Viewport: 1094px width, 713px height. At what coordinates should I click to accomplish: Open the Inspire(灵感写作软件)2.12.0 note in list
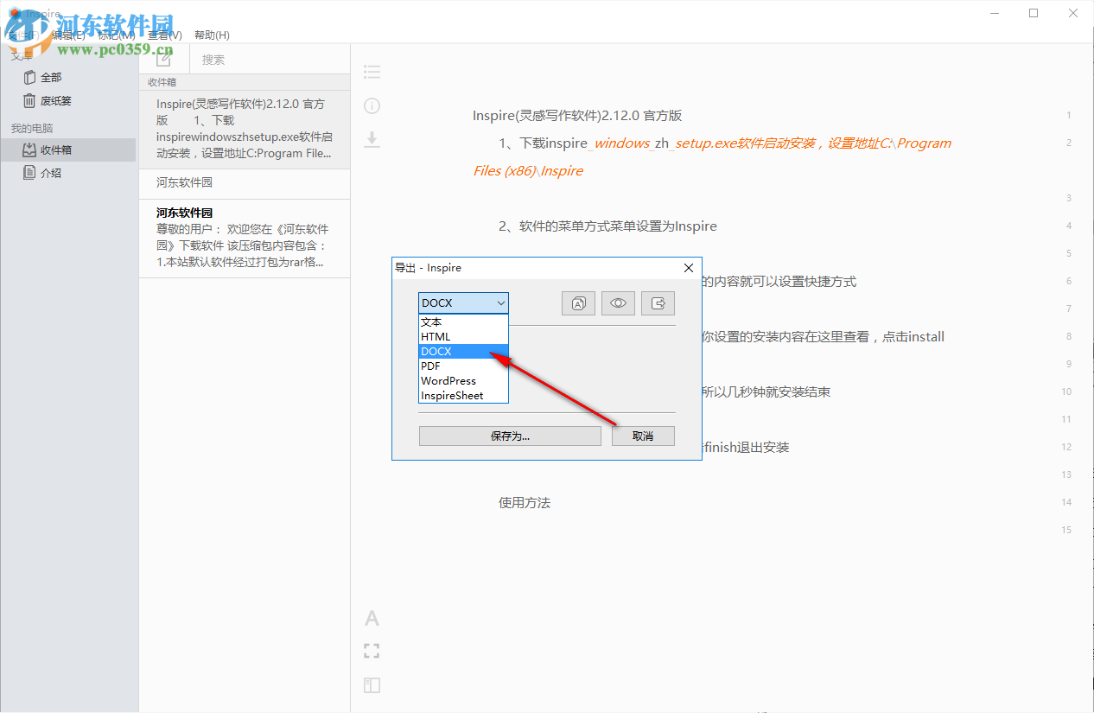(245, 129)
